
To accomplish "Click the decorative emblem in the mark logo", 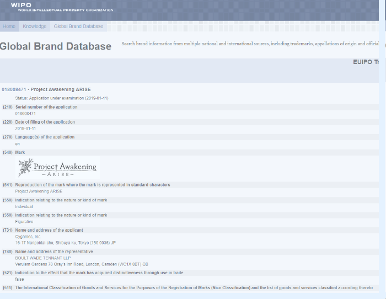I will click(25, 167).
